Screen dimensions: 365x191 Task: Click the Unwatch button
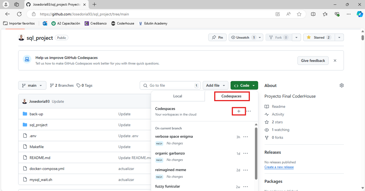(x=243, y=38)
